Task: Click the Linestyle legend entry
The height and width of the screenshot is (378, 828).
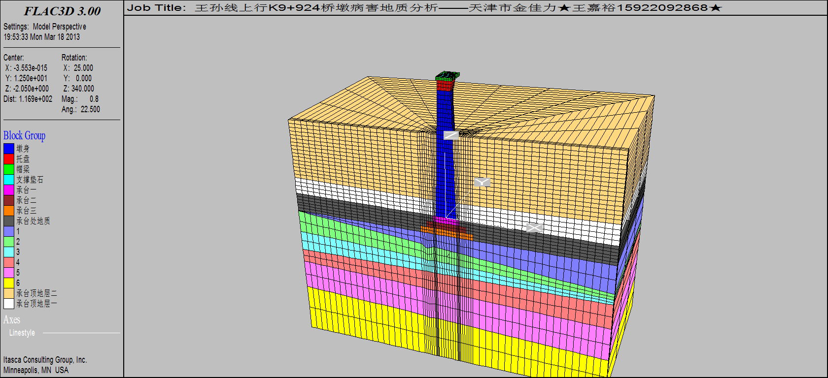Action: (x=22, y=333)
